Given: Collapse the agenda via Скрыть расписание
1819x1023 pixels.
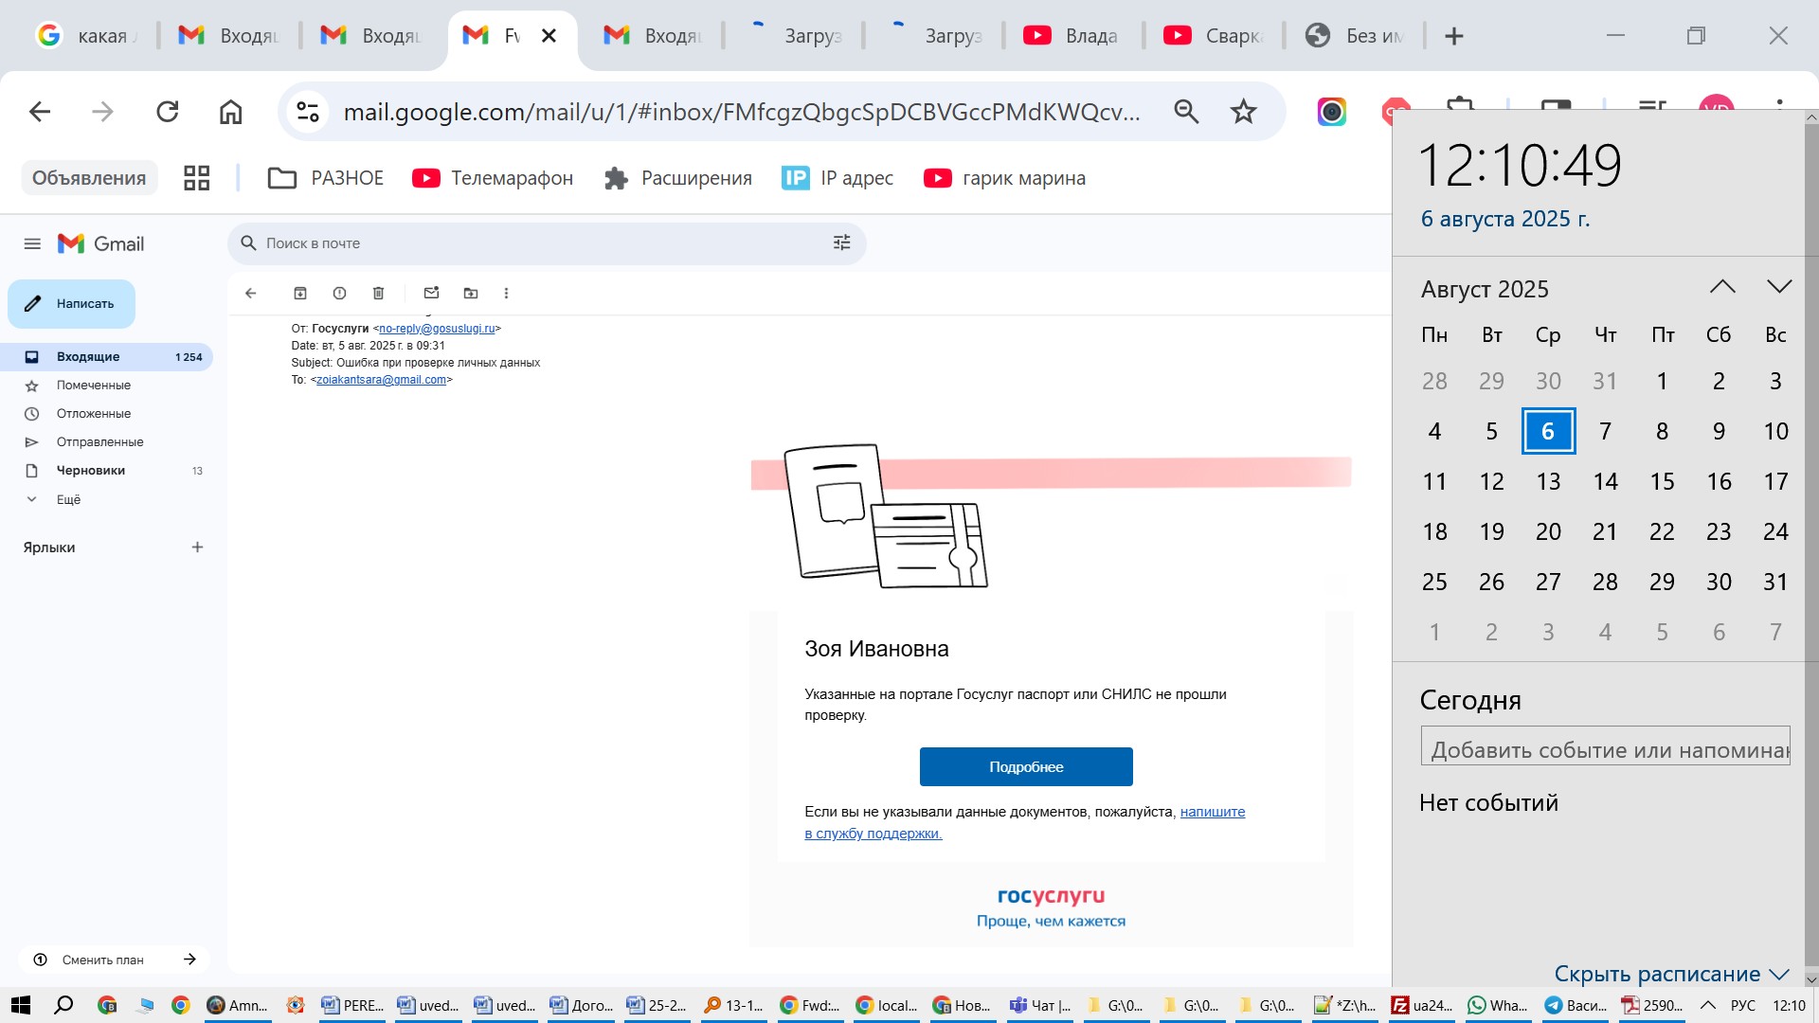Looking at the screenshot, I should (x=1672, y=974).
